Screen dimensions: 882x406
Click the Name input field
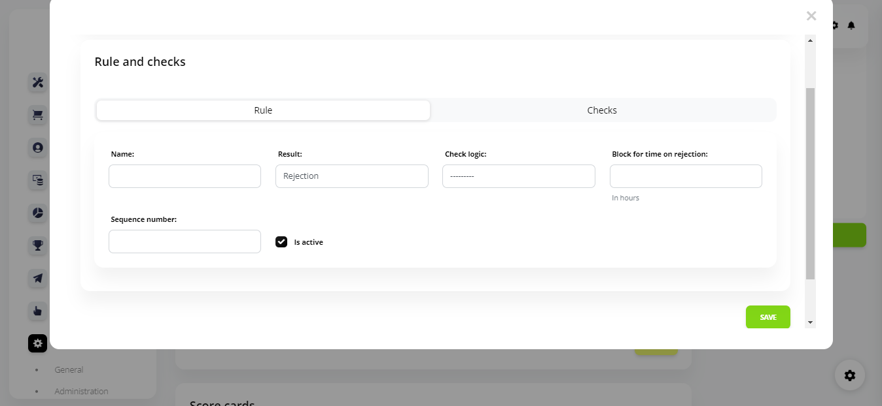click(185, 176)
